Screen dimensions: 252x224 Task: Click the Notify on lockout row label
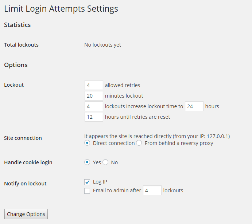(25, 184)
